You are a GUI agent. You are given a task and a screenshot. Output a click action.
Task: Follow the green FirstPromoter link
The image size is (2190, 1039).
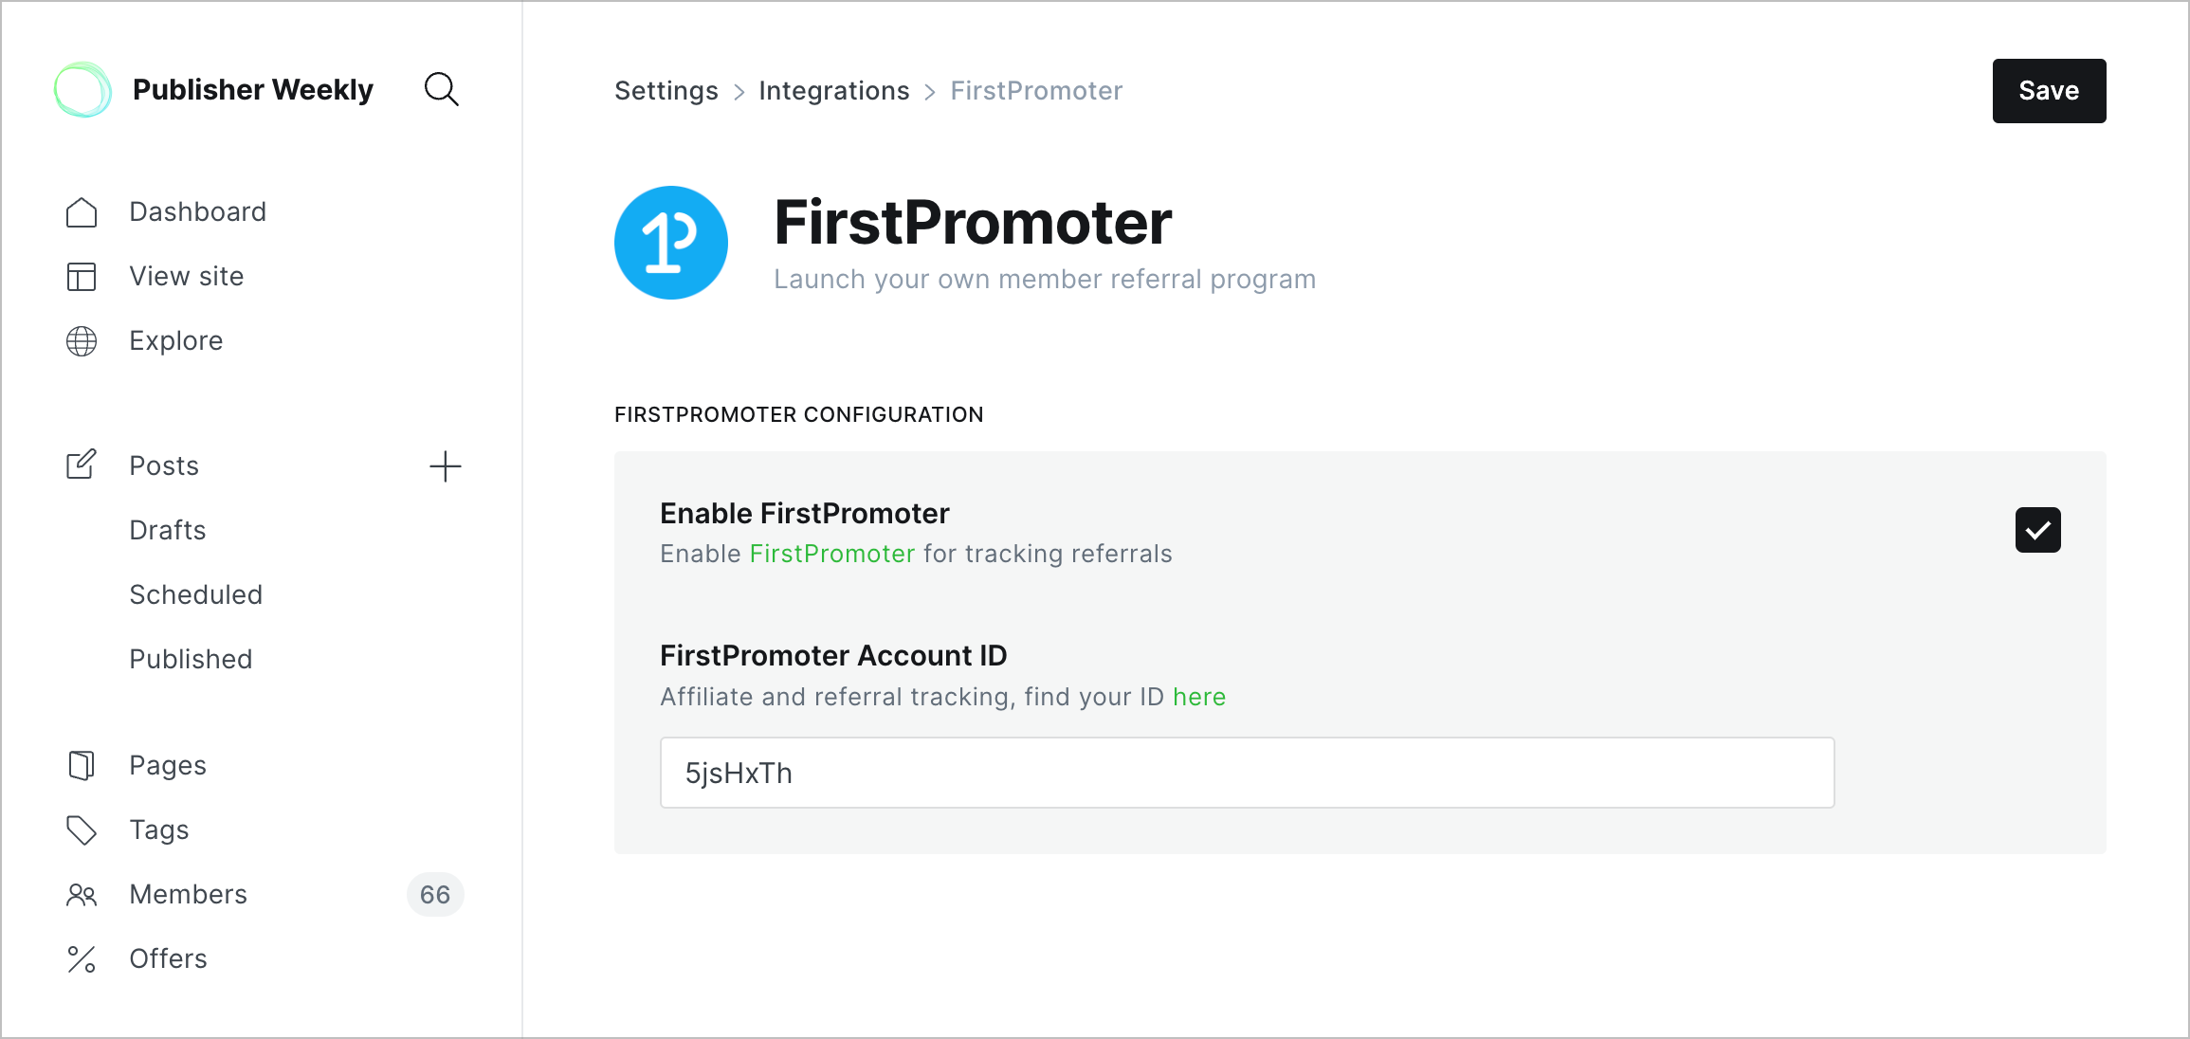(x=831, y=554)
